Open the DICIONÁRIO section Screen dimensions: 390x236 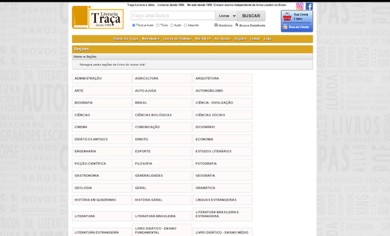[222, 127]
